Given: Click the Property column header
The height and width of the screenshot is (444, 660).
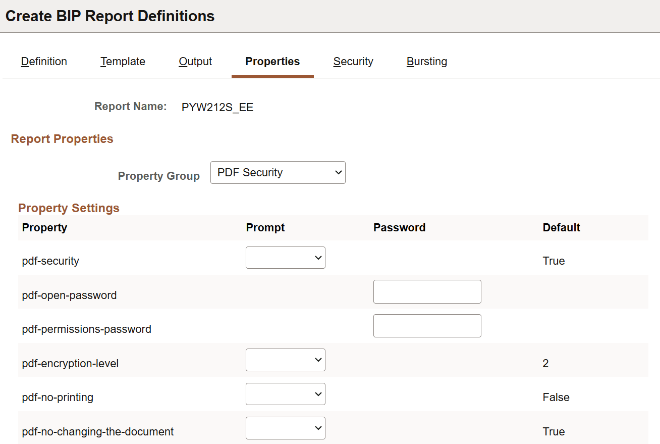Looking at the screenshot, I should [44, 228].
